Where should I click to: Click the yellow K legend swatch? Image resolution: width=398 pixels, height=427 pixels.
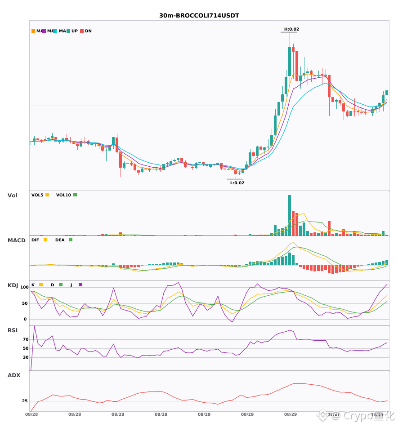click(x=41, y=285)
